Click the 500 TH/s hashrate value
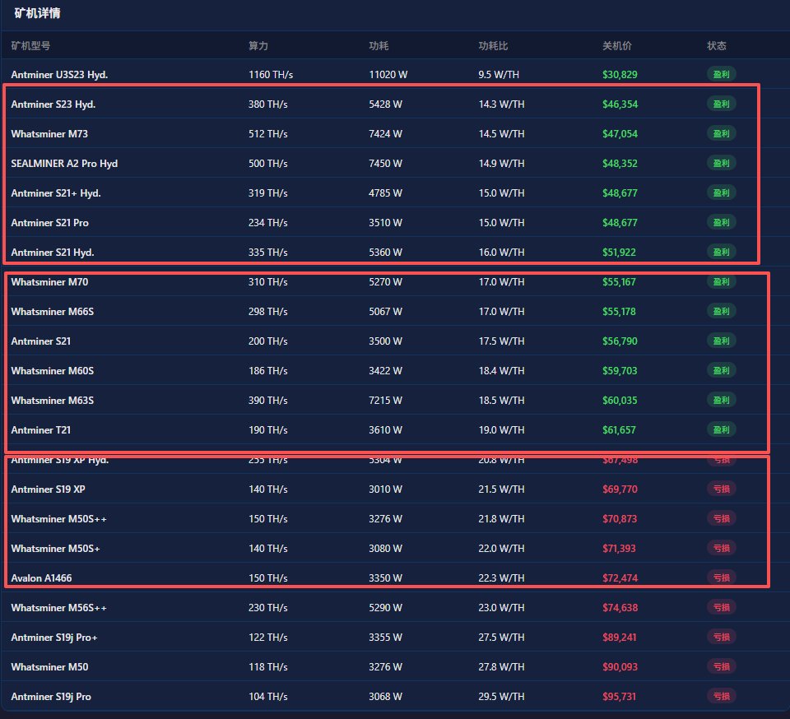Screen dimensions: 790x719 [268, 164]
